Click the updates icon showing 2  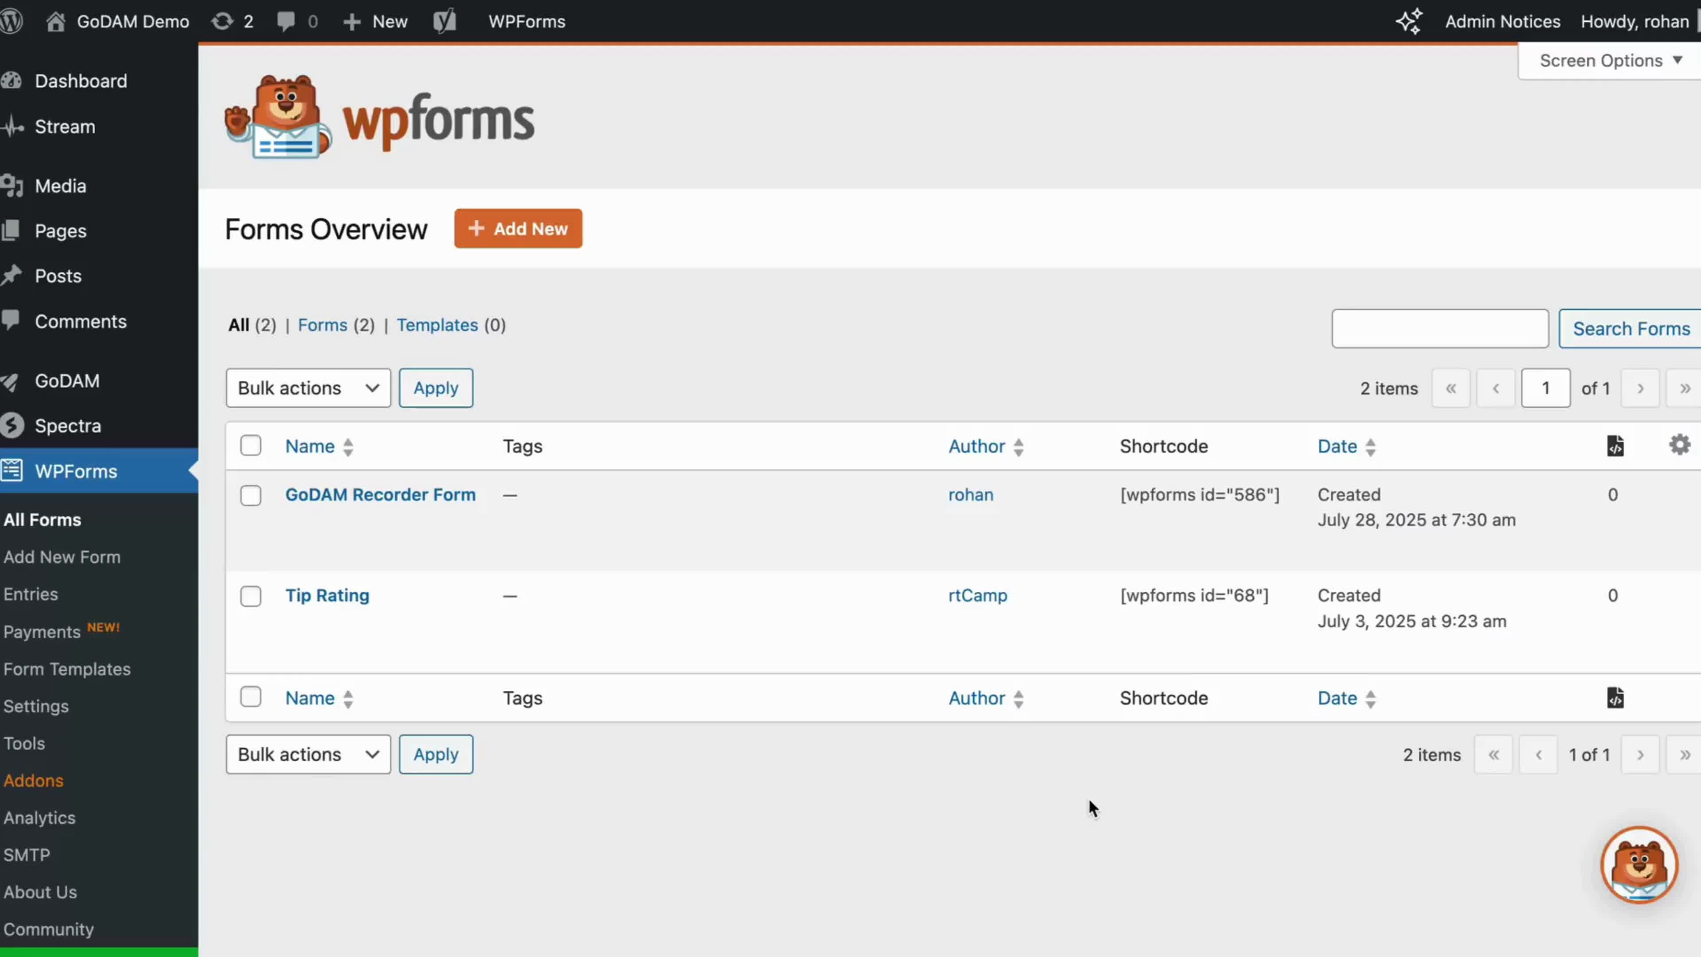(232, 21)
